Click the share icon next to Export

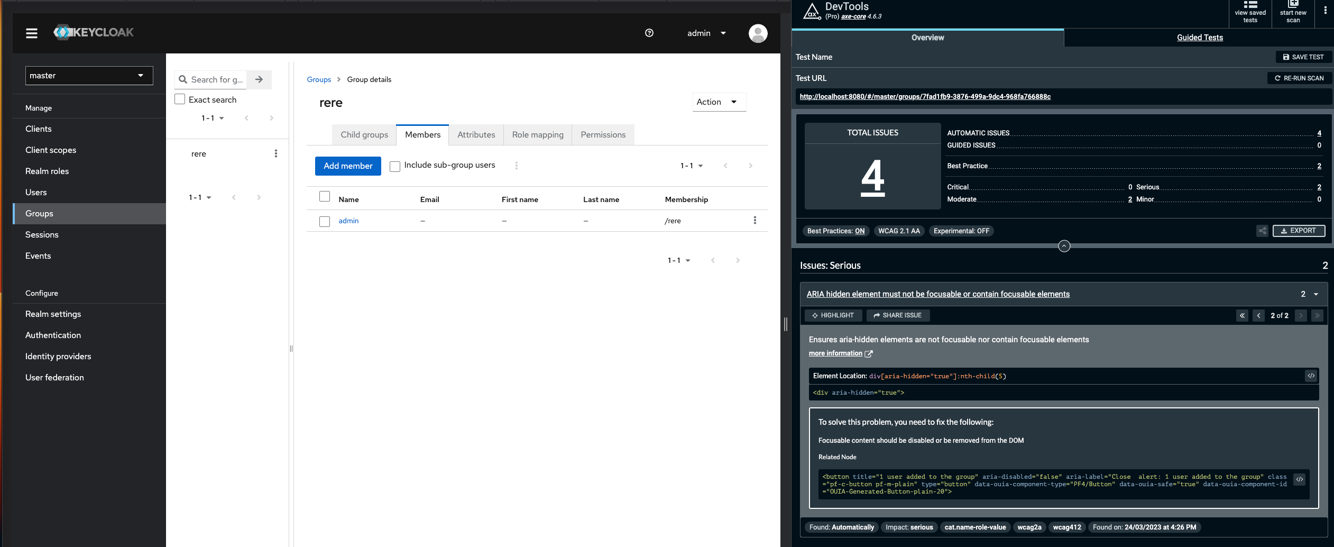tap(1262, 231)
